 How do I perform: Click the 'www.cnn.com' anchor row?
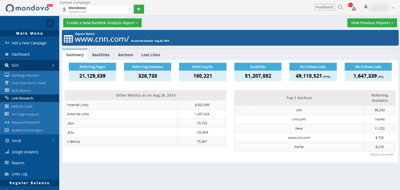tap(315, 137)
